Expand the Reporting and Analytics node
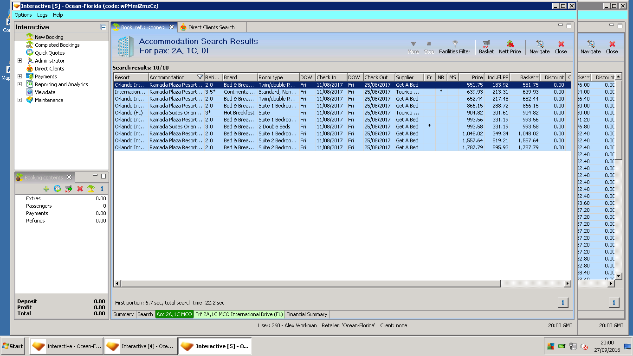This screenshot has width=633, height=356. (19, 84)
